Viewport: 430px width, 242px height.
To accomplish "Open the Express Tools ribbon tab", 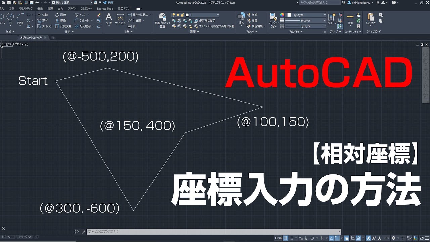I will coord(105,8).
